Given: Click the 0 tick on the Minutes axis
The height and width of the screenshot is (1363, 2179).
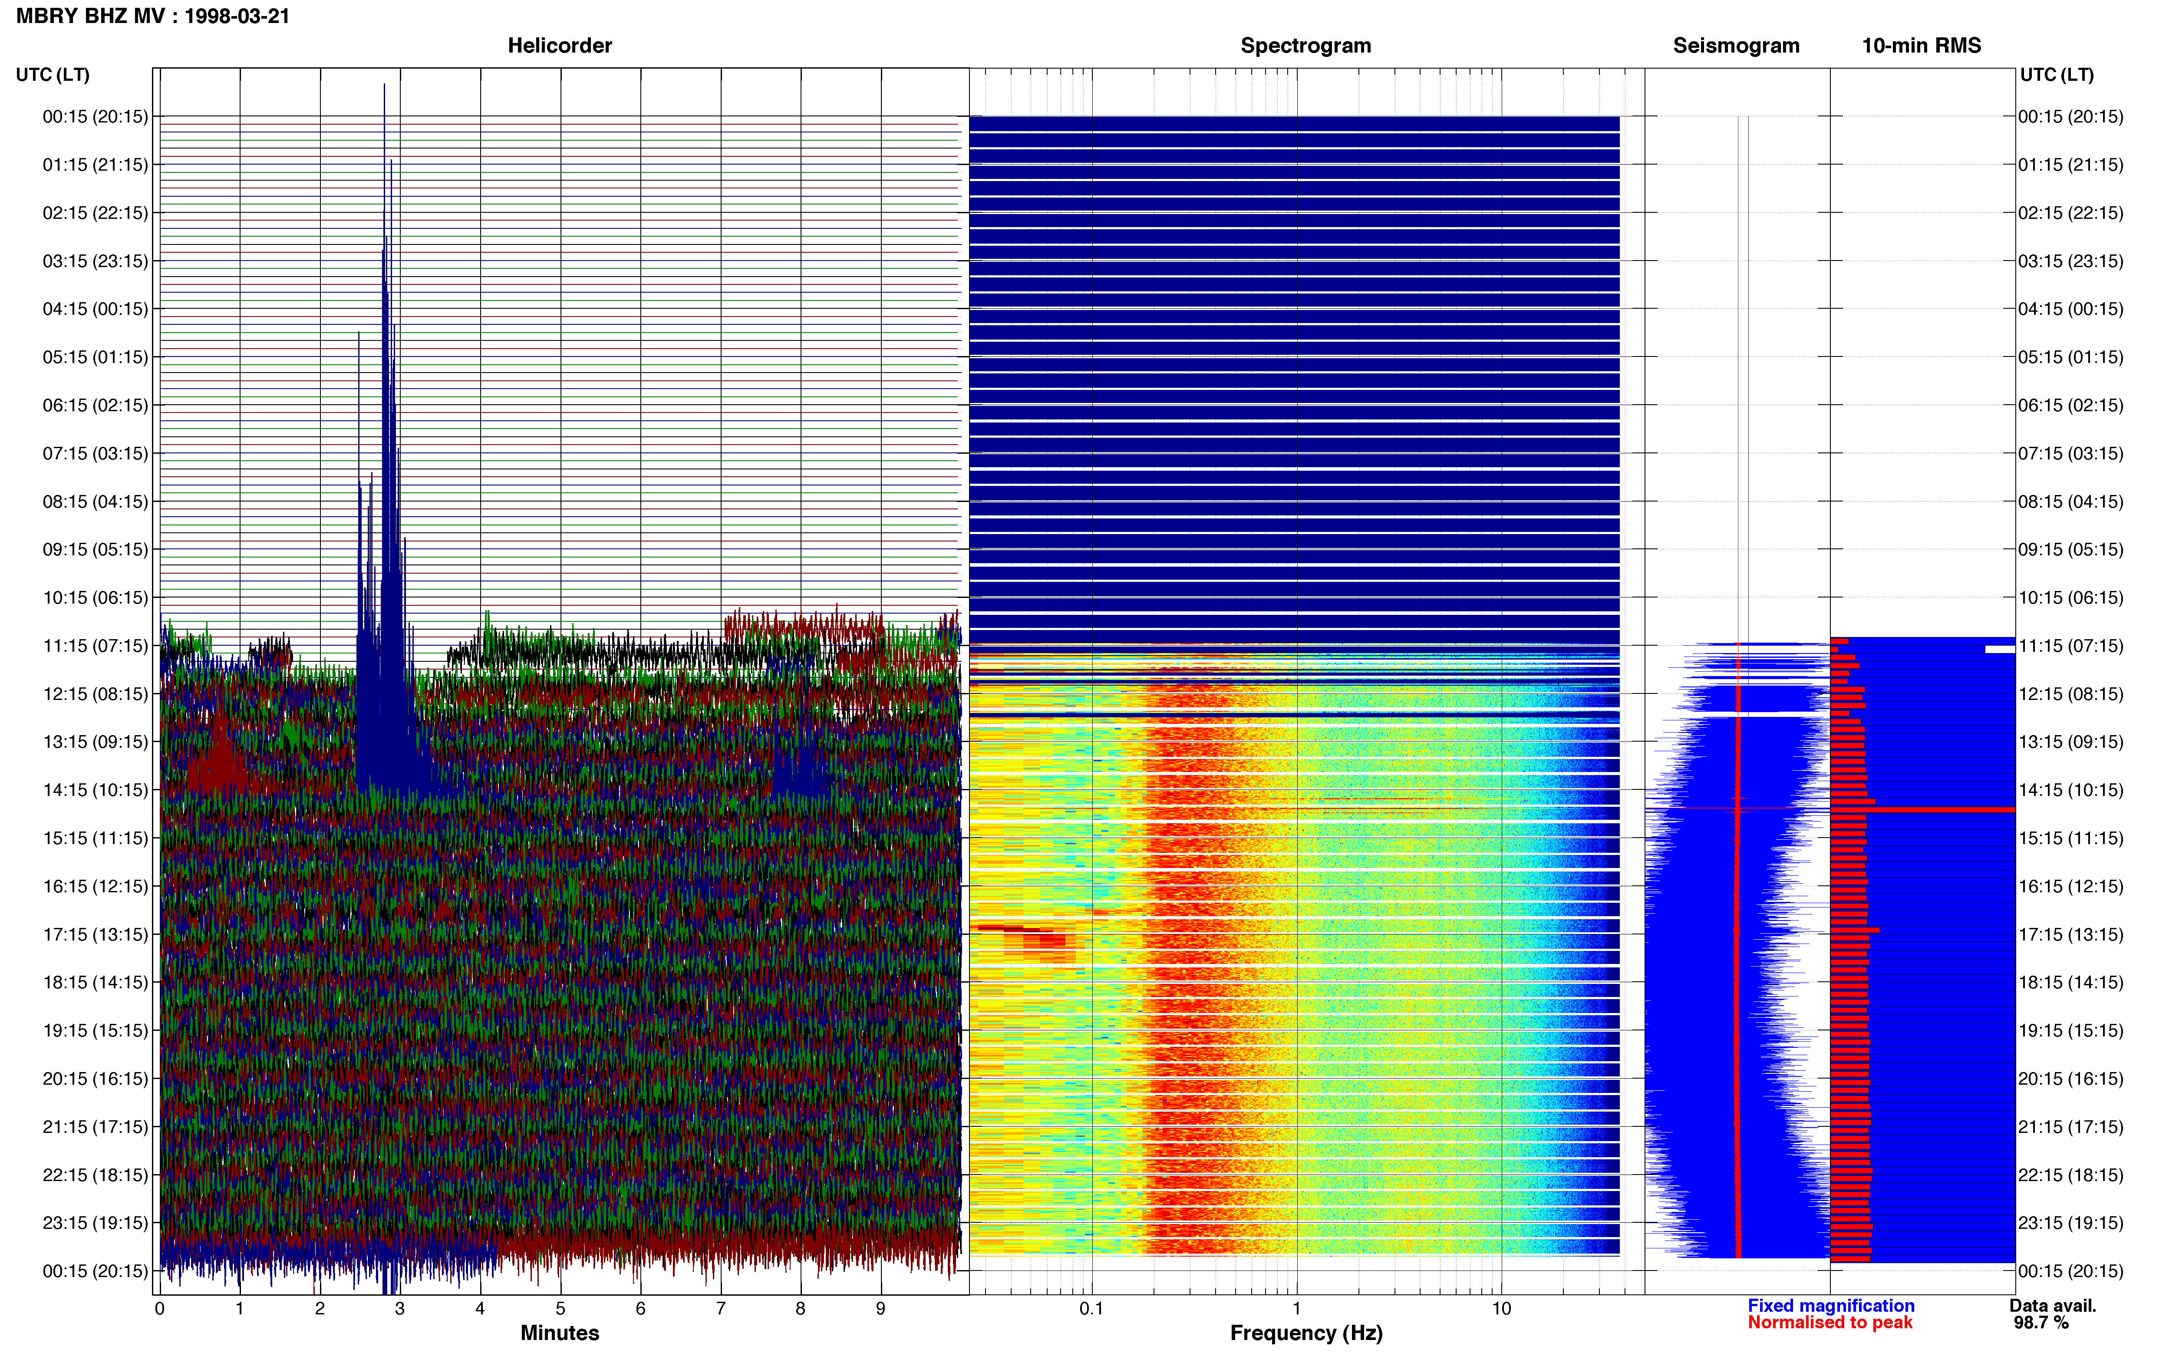Looking at the screenshot, I should 159,1309.
